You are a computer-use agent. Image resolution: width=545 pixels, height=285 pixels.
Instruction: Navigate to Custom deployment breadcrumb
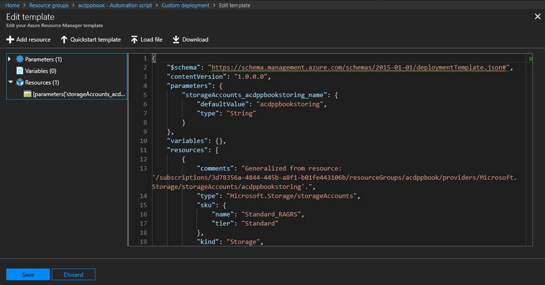(x=185, y=5)
